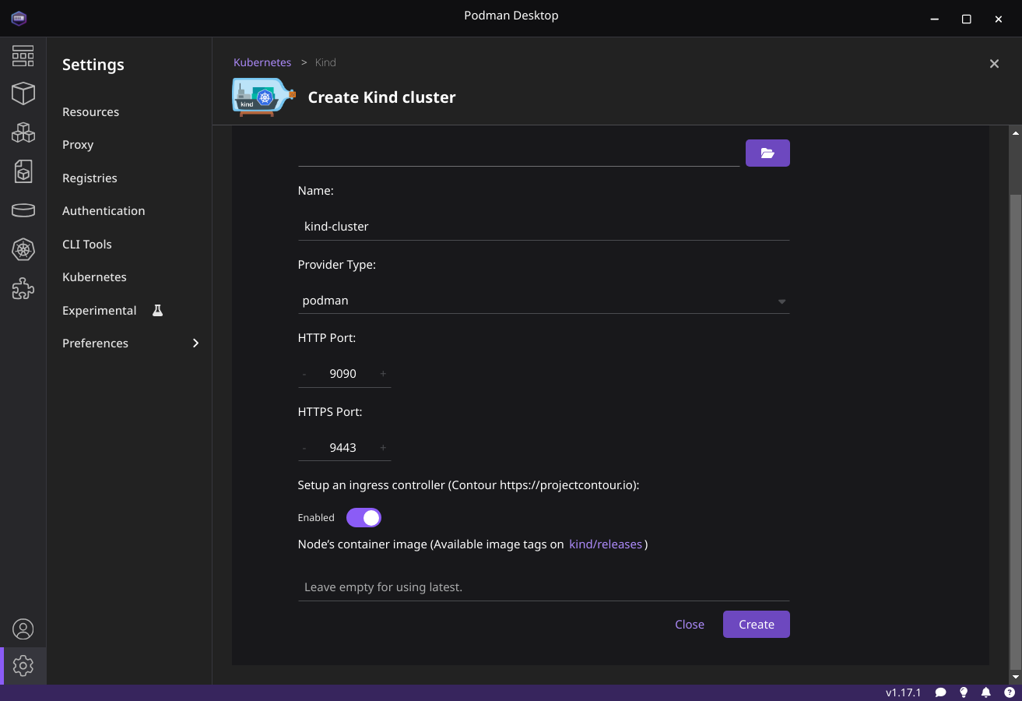Viewport: 1022px width, 701px height.
Task: Decrease the HTTP Port value
Action: click(304, 374)
